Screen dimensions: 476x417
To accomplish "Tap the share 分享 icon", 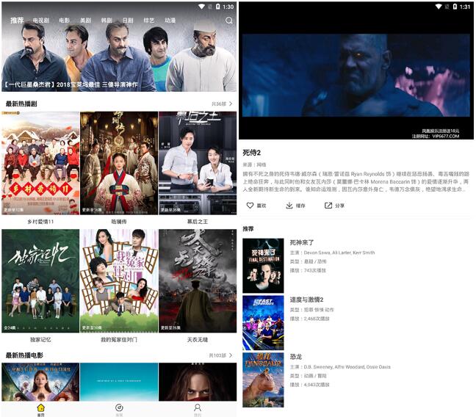I will 328,206.
